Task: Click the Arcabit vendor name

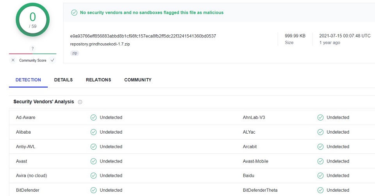Action: 250,147
